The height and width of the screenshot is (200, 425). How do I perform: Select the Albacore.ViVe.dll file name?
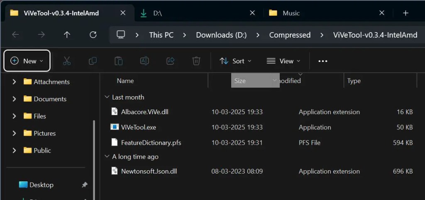[145, 112]
